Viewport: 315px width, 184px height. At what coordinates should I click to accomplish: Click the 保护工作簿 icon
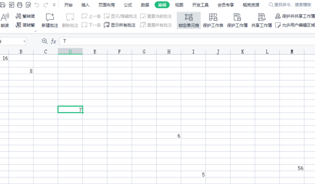pos(237,20)
